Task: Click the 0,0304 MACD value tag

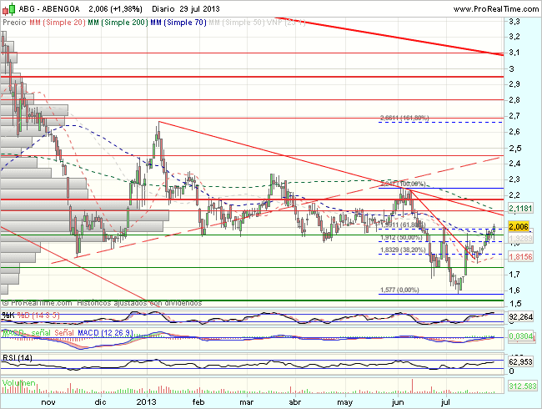Action: click(x=520, y=336)
